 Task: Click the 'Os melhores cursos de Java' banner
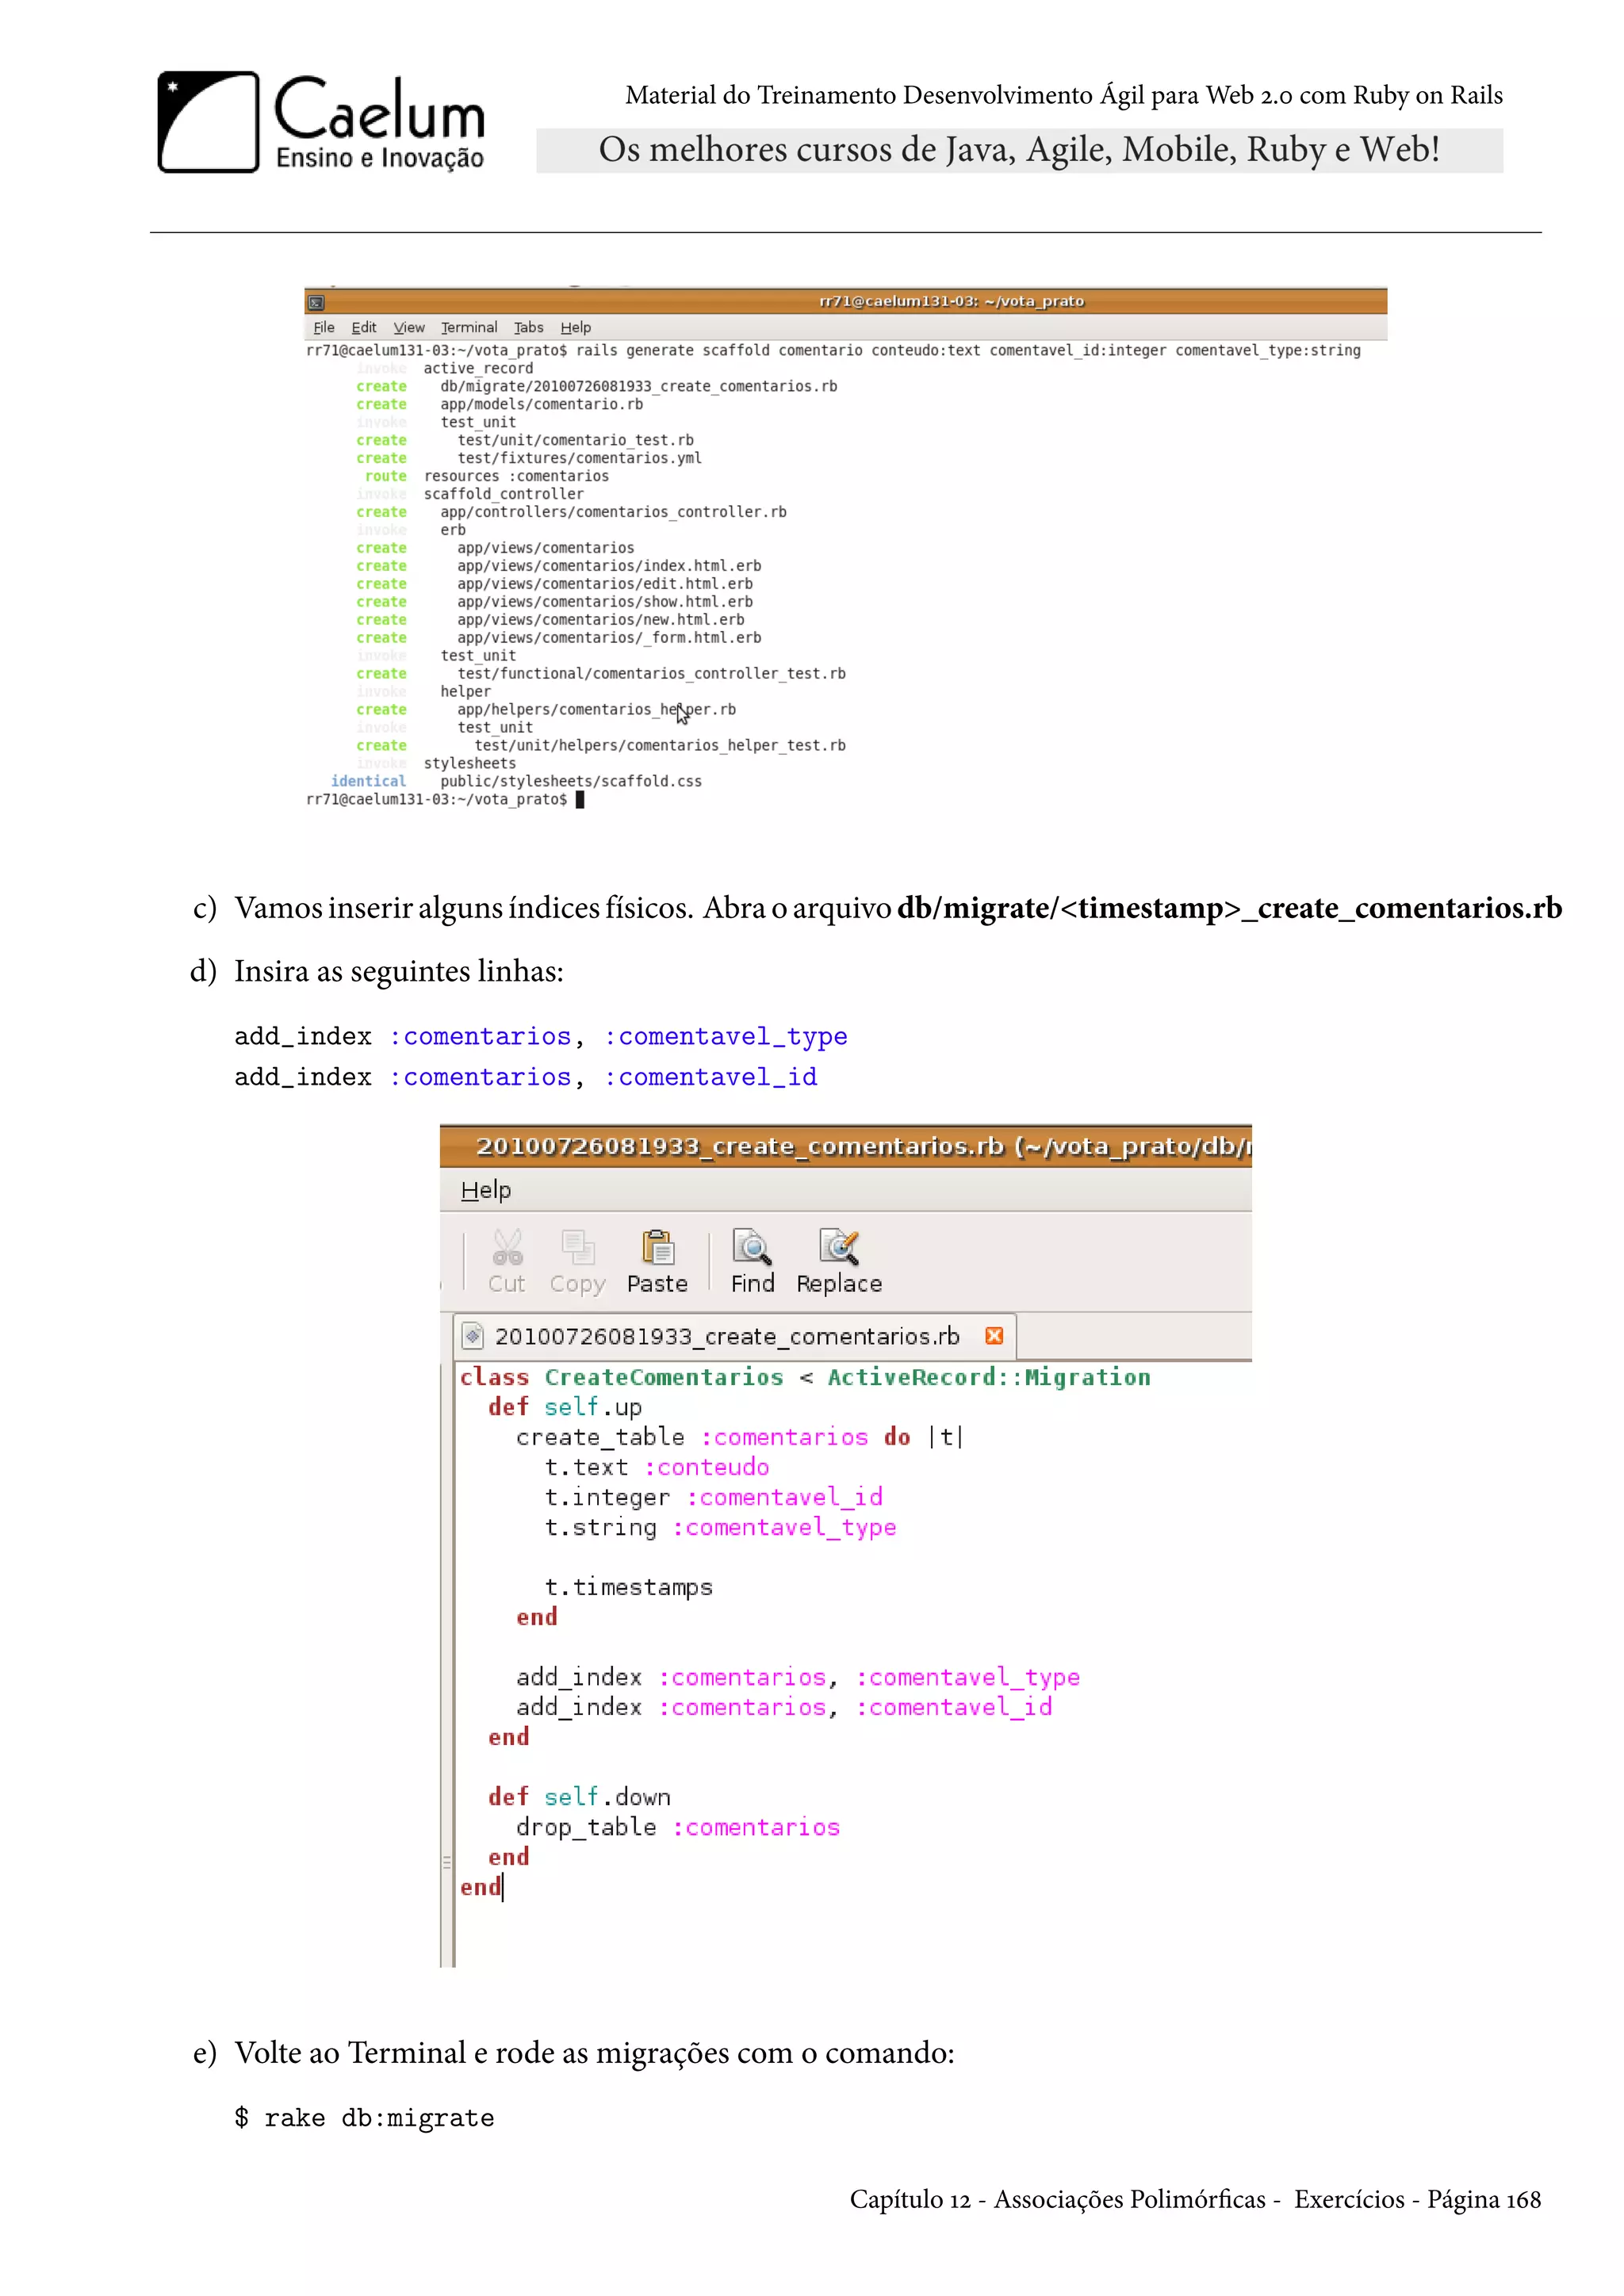[x=1019, y=150]
